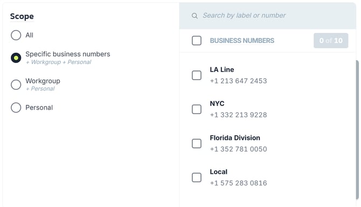Click the Workgroup option label text
Viewport: 361px width, 207px height.
point(43,81)
